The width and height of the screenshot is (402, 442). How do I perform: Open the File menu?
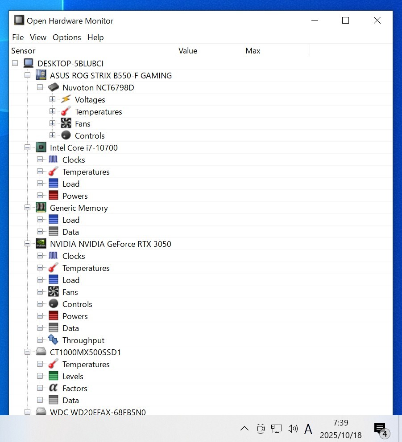pyautogui.click(x=18, y=37)
